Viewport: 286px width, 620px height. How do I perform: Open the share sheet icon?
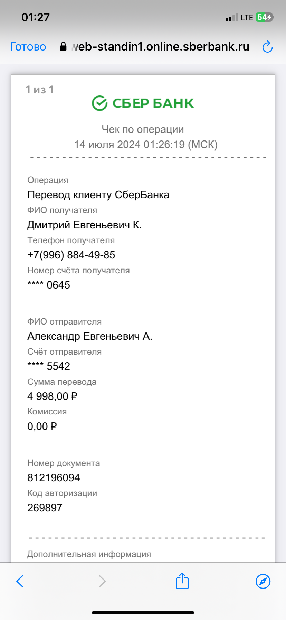(182, 581)
